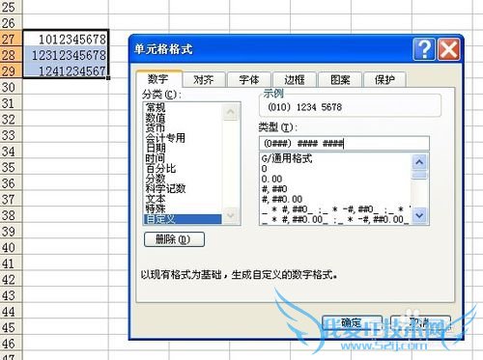Click the 取消 button
The image size is (483, 360).
[x=420, y=323]
